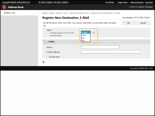Screen dimensions: 155x116
Task: Enable the Divide Data checkbox
Action: click(x=47, y=57)
